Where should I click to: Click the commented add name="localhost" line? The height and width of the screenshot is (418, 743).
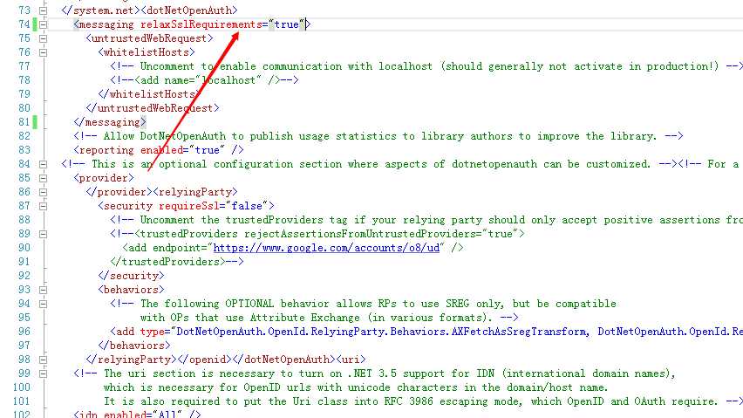(x=204, y=80)
